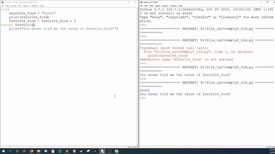Click the Windows Start button

pyautogui.click(x=3, y=151)
